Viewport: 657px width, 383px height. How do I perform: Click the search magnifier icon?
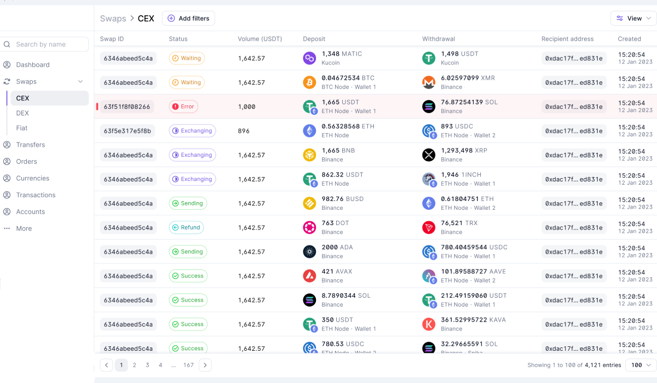pos(6,44)
